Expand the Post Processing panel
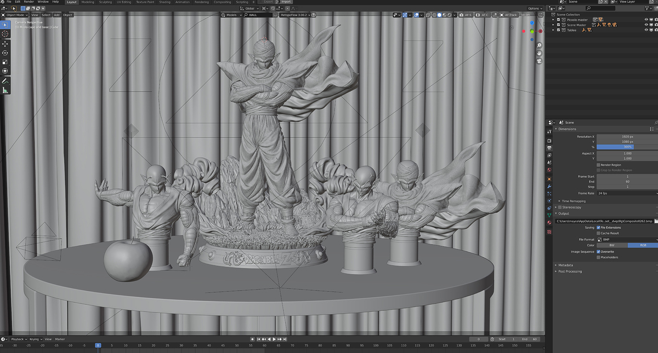This screenshot has height=353, width=658. 570,271
